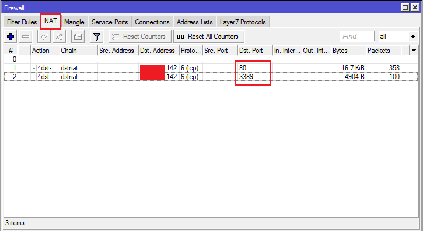
Task: Sort by the Out. Interface column header
Action: pyautogui.click(x=316, y=51)
